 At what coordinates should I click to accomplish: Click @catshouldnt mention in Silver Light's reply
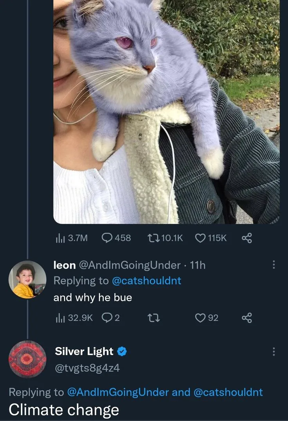pos(228,392)
